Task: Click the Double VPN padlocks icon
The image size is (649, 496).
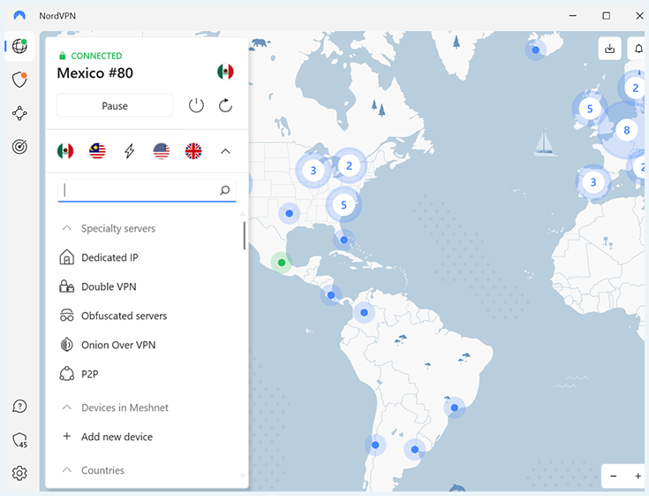Action: click(x=66, y=286)
